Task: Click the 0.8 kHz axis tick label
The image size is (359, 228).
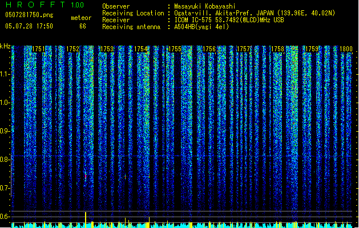Action: click(5, 160)
